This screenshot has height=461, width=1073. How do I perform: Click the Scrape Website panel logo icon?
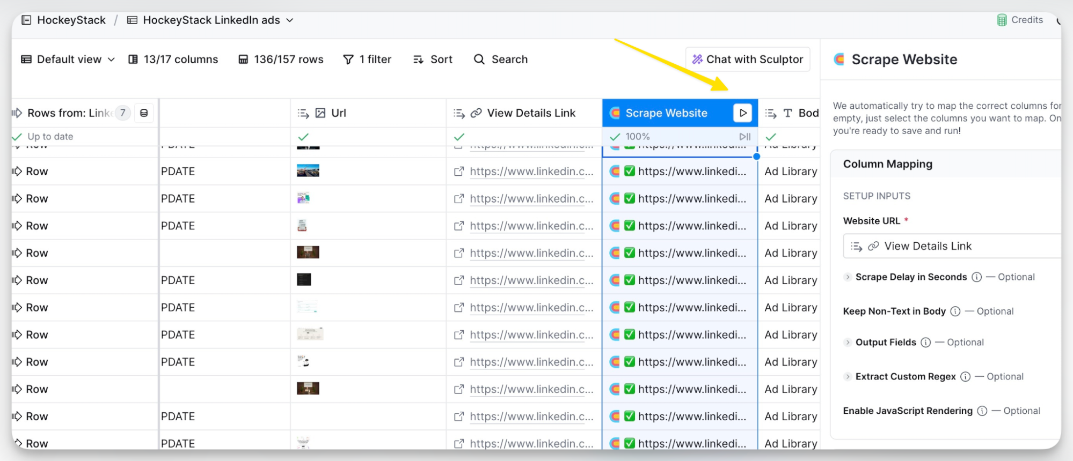(839, 60)
